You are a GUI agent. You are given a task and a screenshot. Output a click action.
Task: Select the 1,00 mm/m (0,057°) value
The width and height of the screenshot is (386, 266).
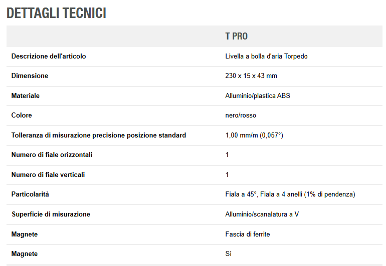(254, 135)
